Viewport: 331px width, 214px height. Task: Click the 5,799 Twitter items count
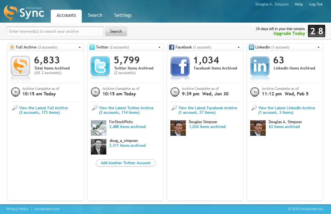pyautogui.click(x=127, y=60)
